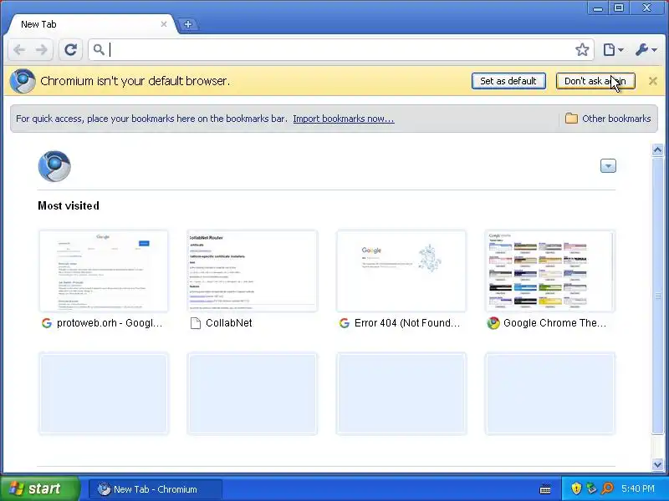The height and width of the screenshot is (501, 669).
Task: Close the New Tab tab
Action: (163, 24)
